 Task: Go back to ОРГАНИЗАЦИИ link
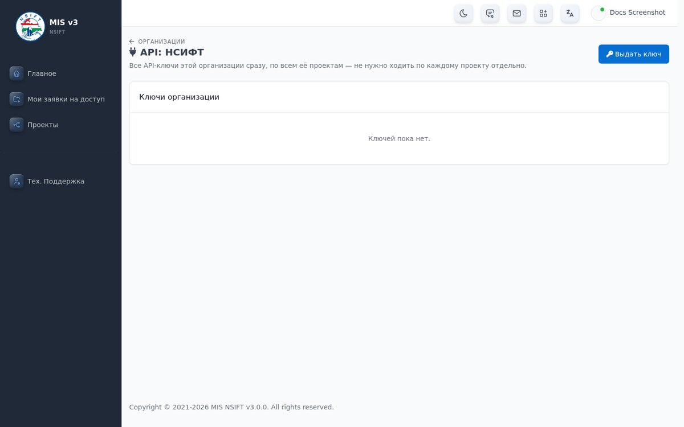157,42
